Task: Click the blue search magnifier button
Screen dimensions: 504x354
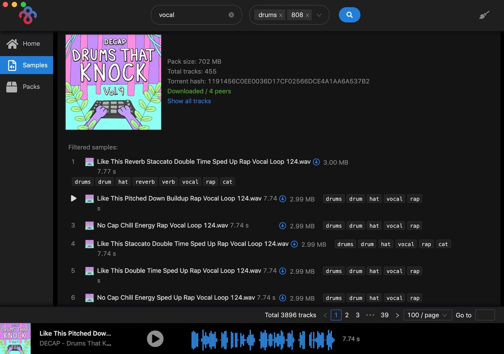Action: (x=349, y=15)
